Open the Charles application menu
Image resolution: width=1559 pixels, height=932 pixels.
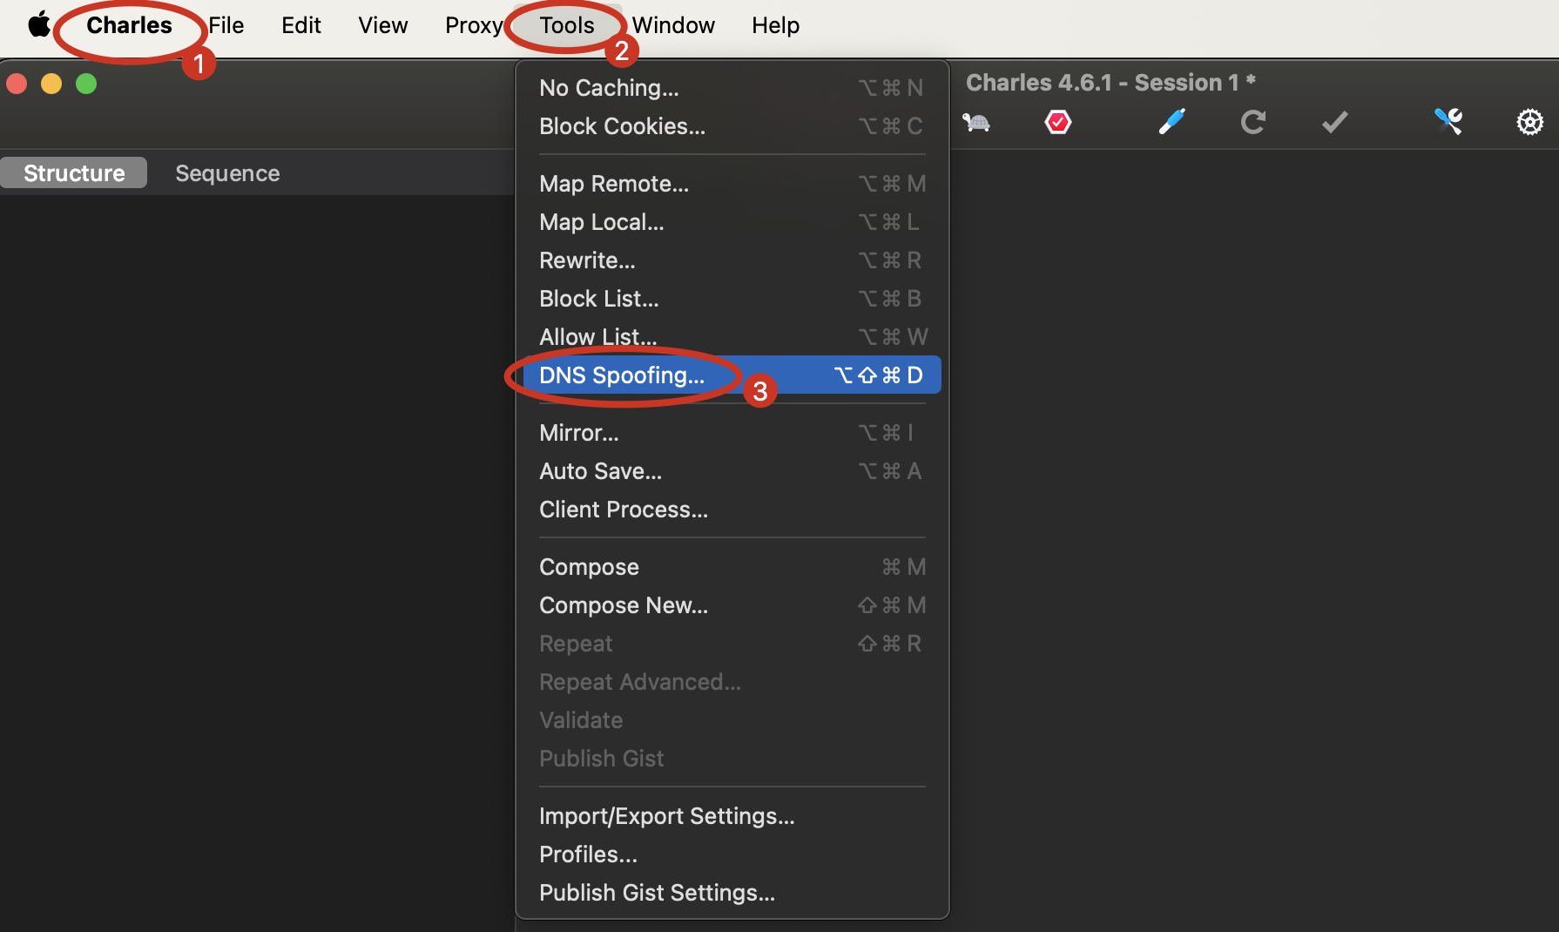tap(129, 25)
